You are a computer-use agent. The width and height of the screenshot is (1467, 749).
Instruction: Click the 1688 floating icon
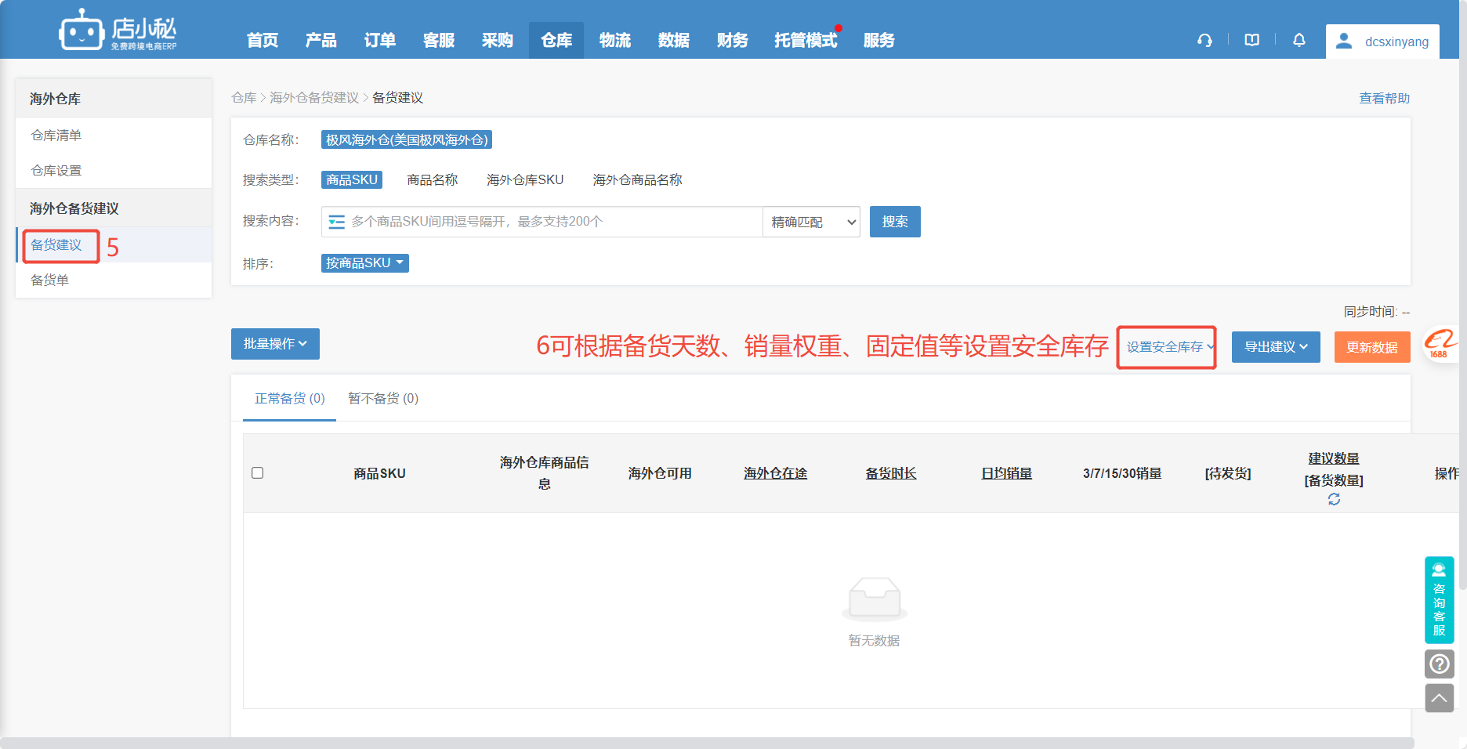(1440, 344)
